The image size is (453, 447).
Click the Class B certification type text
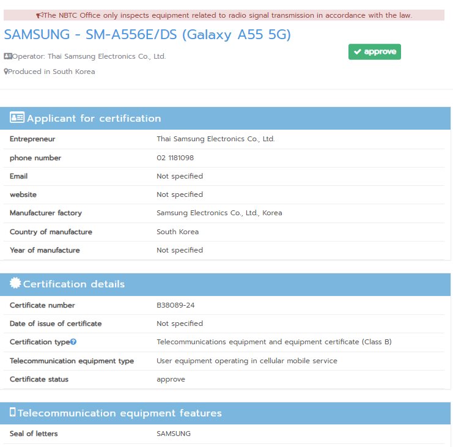click(x=274, y=342)
